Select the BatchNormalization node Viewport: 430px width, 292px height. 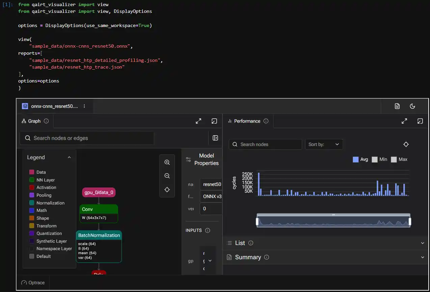pos(99,247)
